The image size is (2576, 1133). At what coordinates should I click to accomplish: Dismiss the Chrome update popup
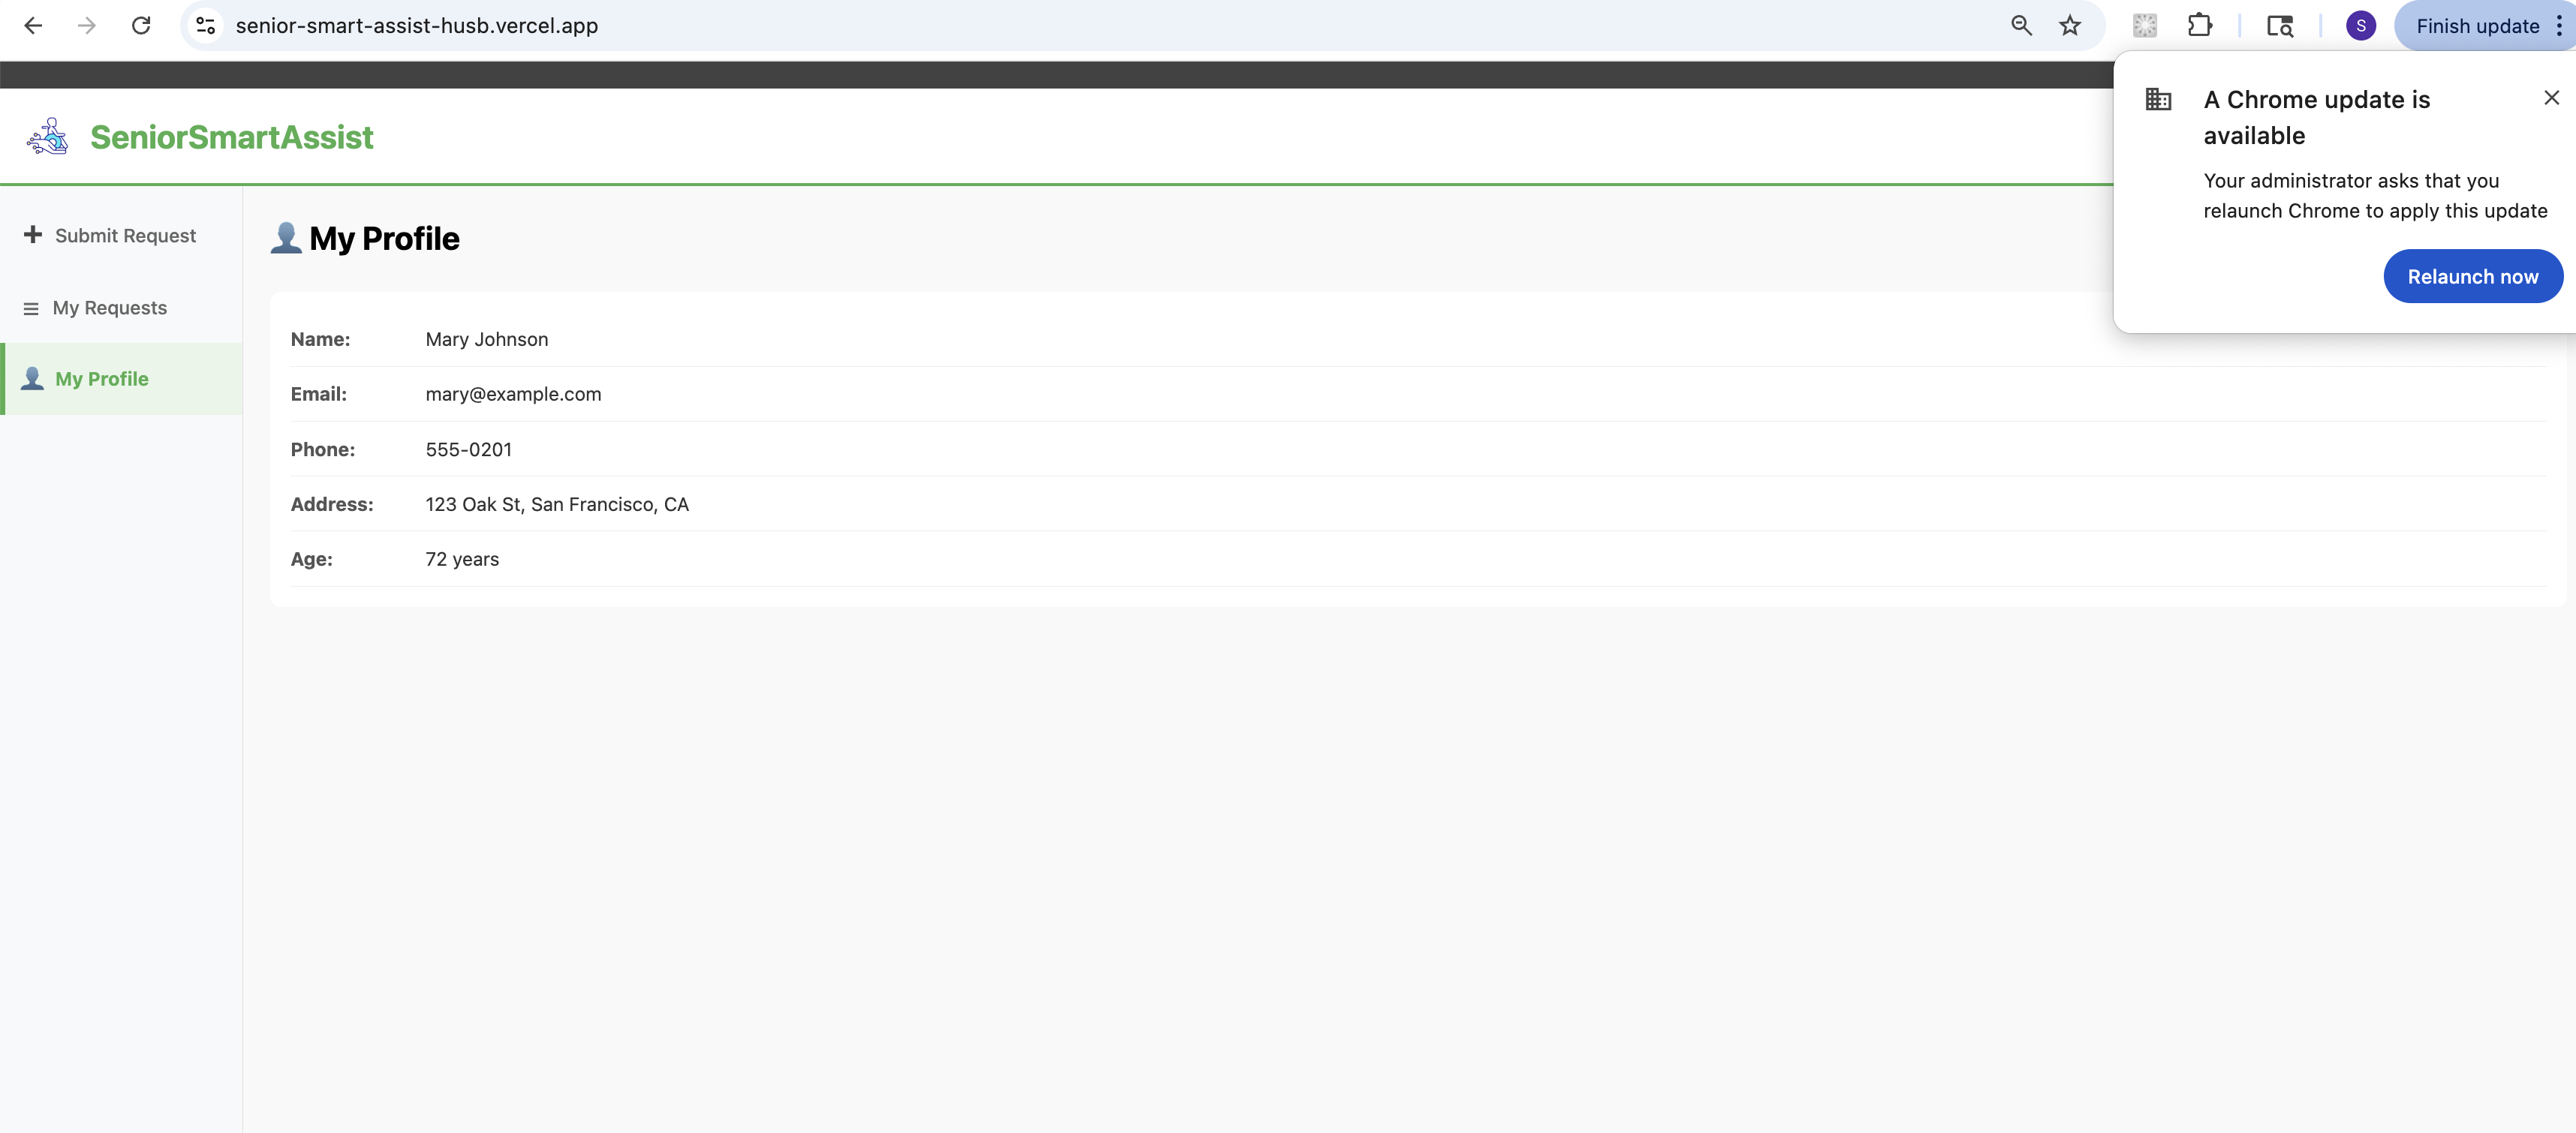pos(2551,97)
